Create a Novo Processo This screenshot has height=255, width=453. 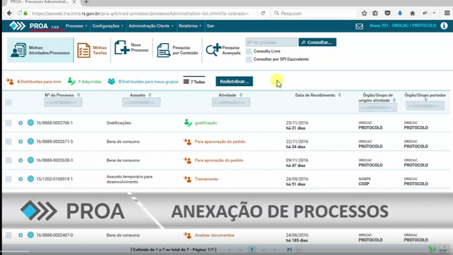click(131, 48)
